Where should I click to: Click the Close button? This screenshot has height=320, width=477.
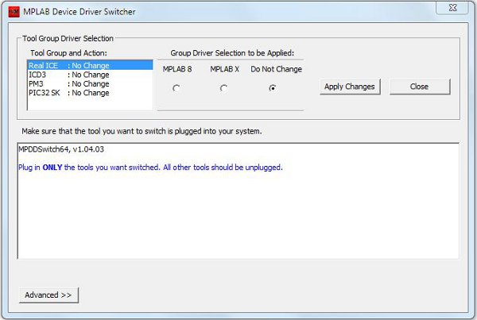tap(420, 87)
